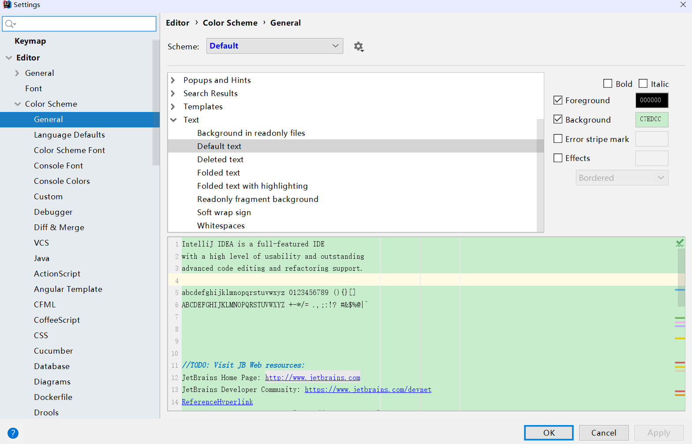Click the TODO comment line in preview

[243, 365]
